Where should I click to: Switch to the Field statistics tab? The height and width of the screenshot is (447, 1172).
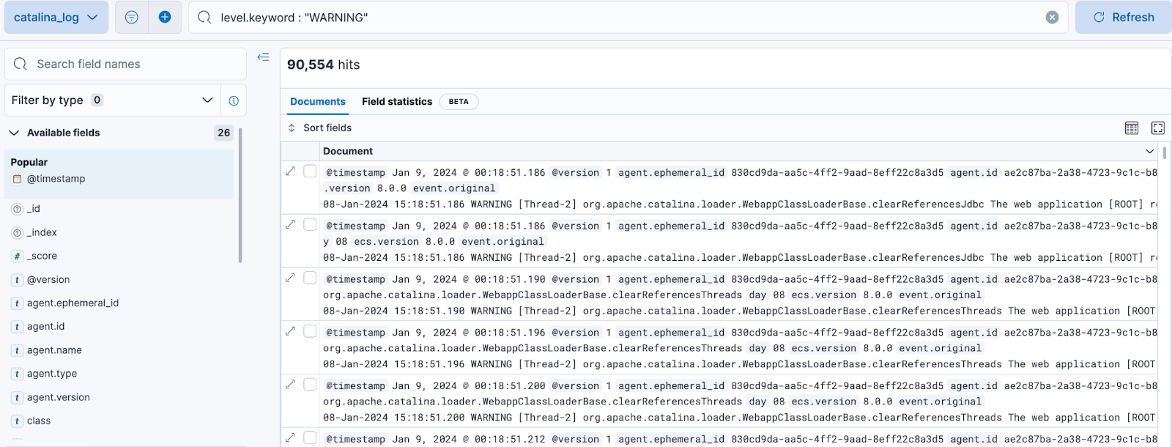click(x=397, y=102)
